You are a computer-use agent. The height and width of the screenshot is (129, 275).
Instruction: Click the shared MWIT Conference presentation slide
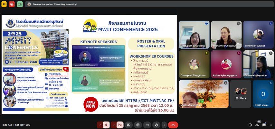pos(89,64)
